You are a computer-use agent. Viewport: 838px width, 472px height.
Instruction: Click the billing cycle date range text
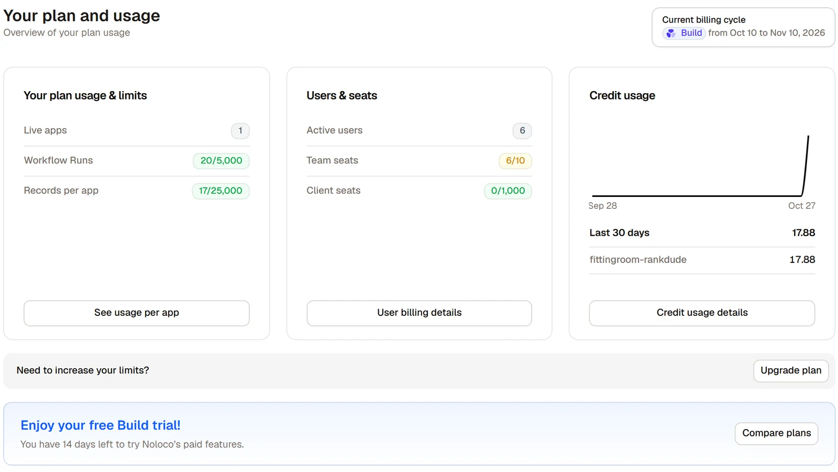click(x=766, y=33)
